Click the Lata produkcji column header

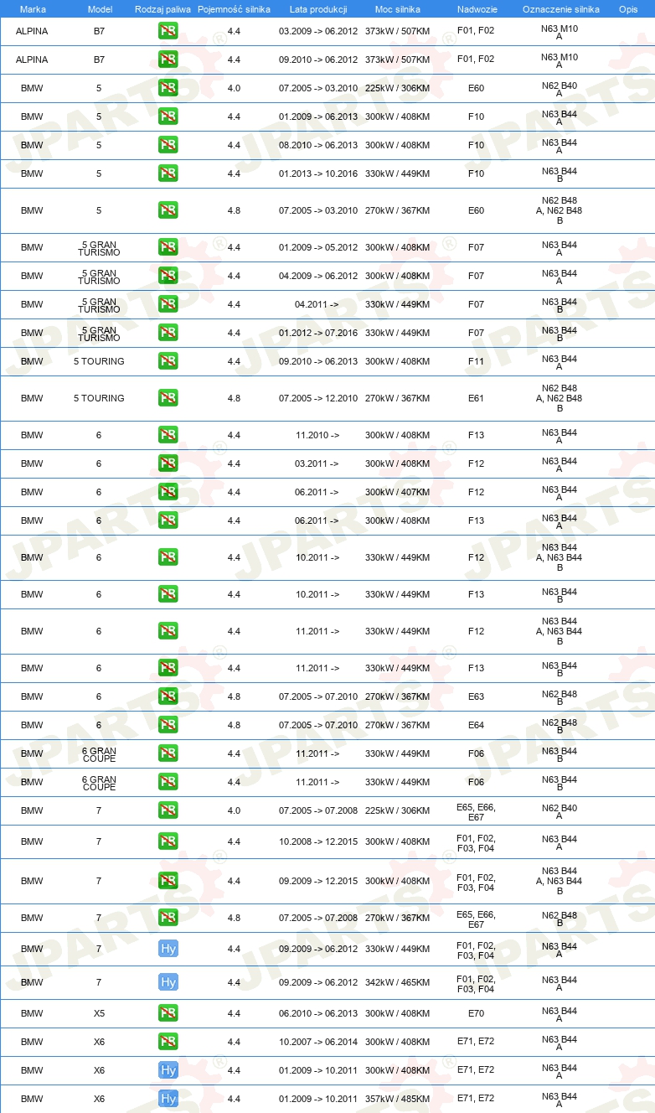click(318, 9)
